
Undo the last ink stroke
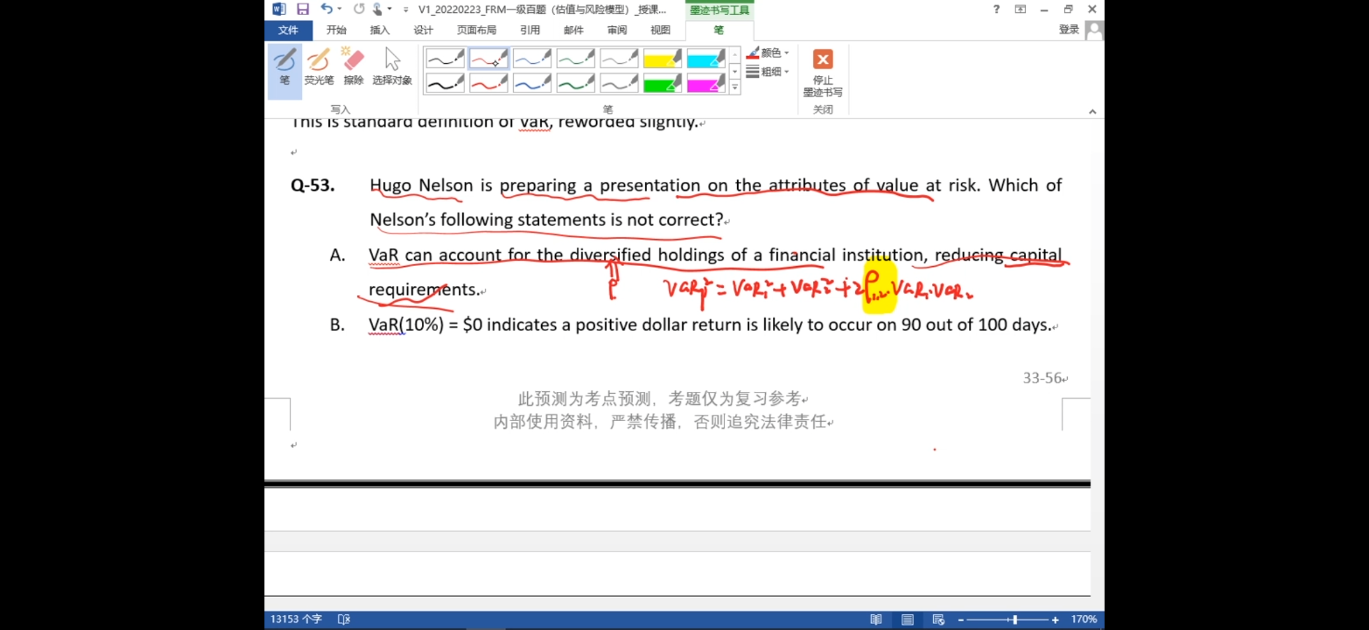tap(326, 9)
